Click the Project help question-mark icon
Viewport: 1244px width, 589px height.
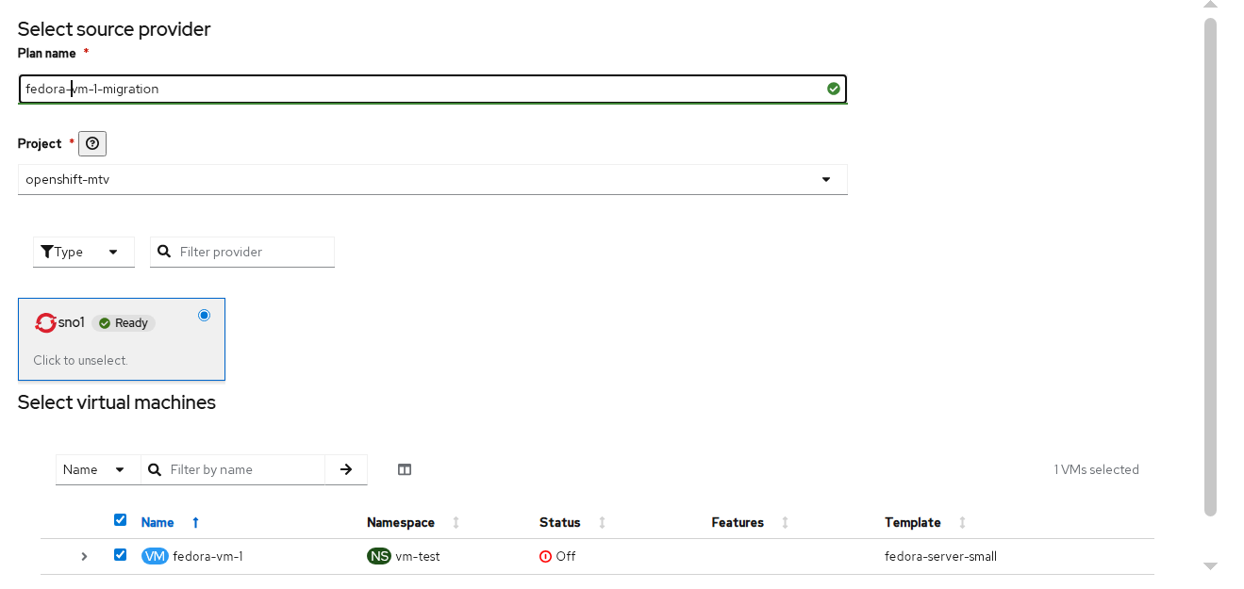92,143
